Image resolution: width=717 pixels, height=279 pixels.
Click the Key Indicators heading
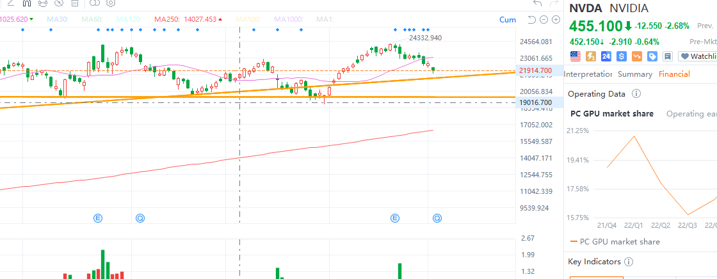click(594, 262)
